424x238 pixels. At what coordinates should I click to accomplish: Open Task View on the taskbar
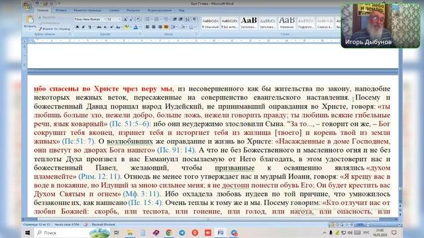click(x=117, y=233)
